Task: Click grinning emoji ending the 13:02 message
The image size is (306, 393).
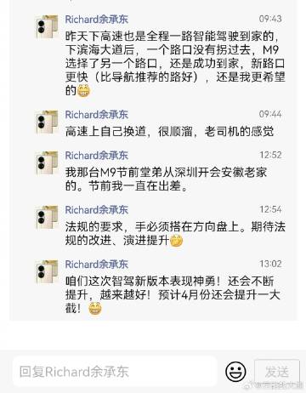Action: 95,309
